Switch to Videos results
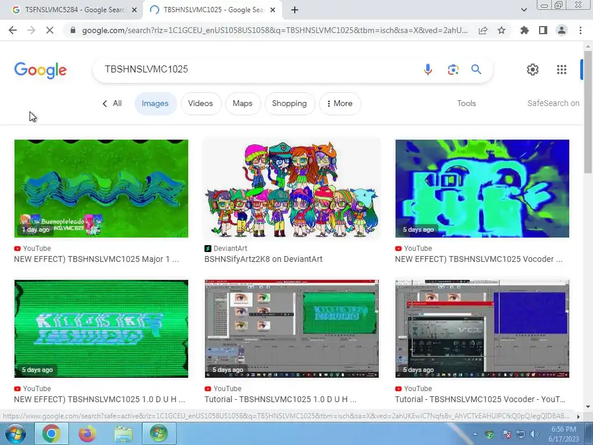 (200, 103)
